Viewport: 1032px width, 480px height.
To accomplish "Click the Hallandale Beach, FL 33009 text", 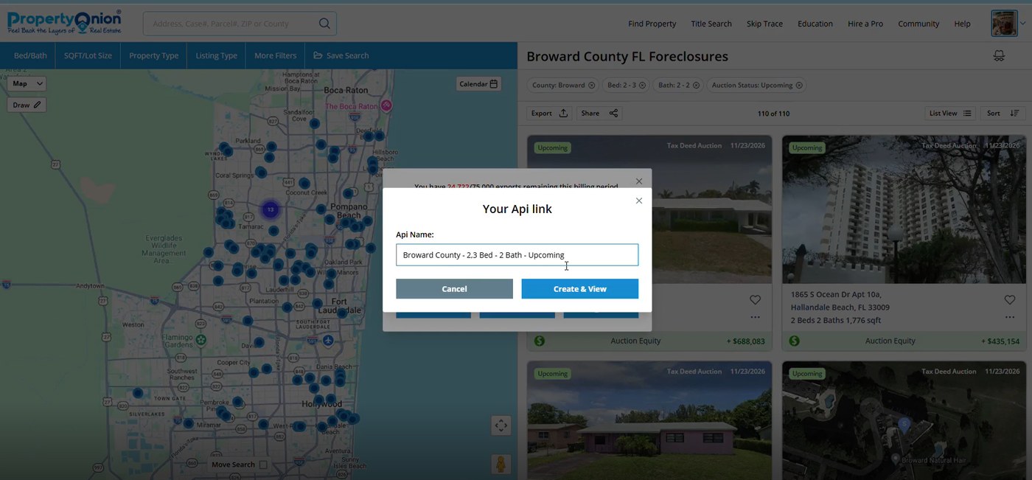I will point(840,307).
